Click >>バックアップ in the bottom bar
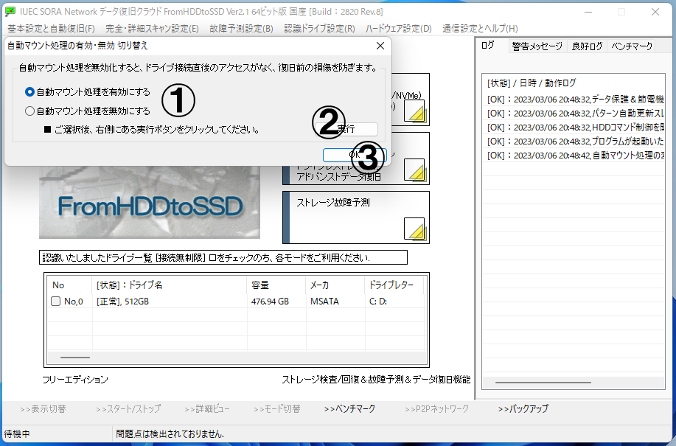The image size is (676, 446). tap(523, 409)
